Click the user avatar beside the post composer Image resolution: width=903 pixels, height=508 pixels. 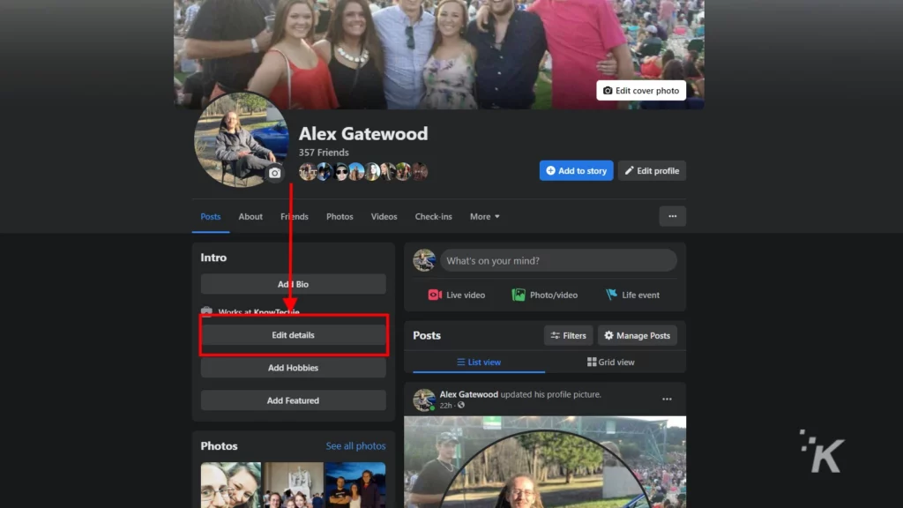[x=424, y=260]
